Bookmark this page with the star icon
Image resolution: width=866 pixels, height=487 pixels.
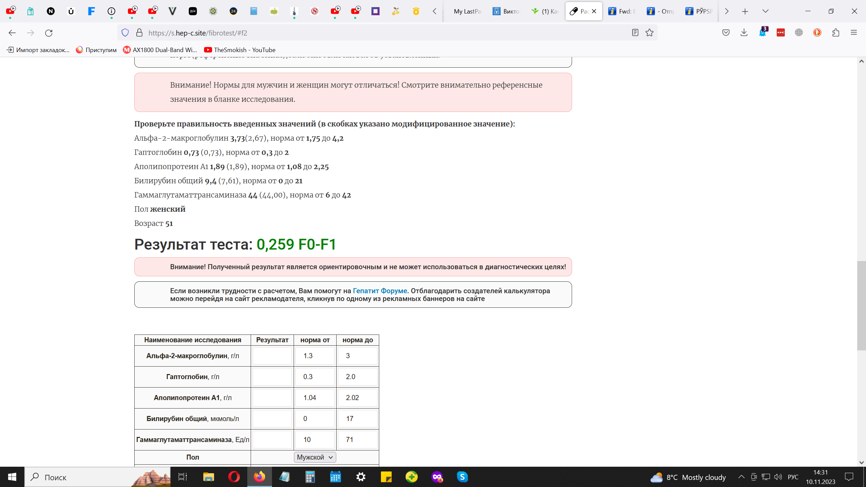click(649, 33)
